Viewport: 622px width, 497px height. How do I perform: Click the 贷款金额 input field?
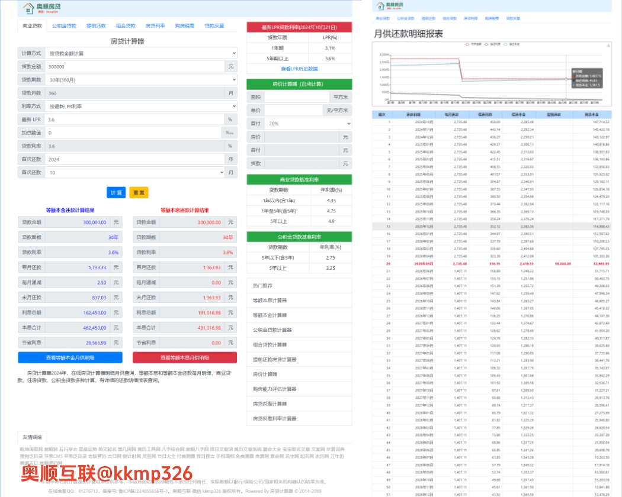tap(134, 67)
